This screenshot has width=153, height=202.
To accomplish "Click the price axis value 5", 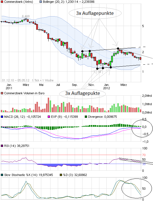I will coord(143,26).
